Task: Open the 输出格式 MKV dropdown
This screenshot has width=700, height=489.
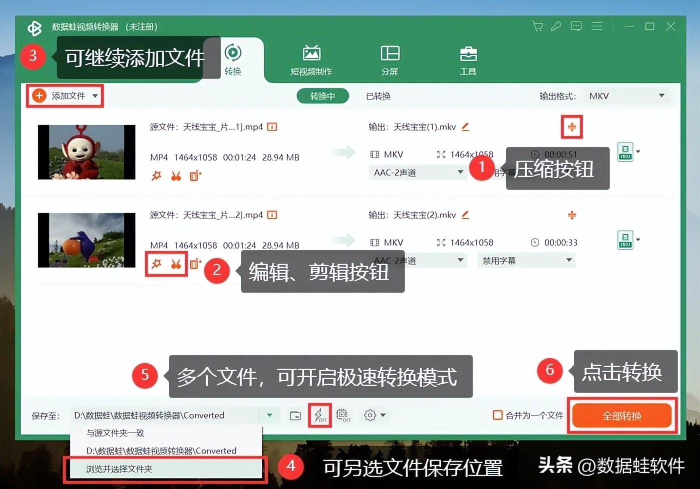Action: pyautogui.click(x=627, y=95)
